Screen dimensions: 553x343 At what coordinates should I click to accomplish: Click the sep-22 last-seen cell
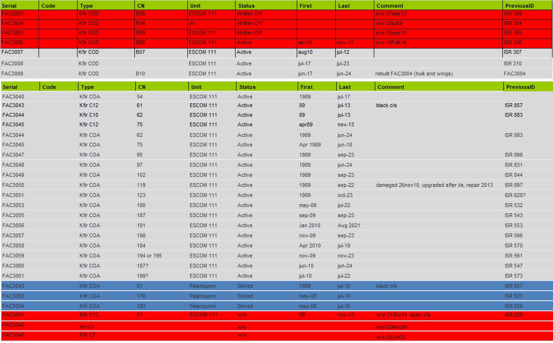(x=346, y=185)
